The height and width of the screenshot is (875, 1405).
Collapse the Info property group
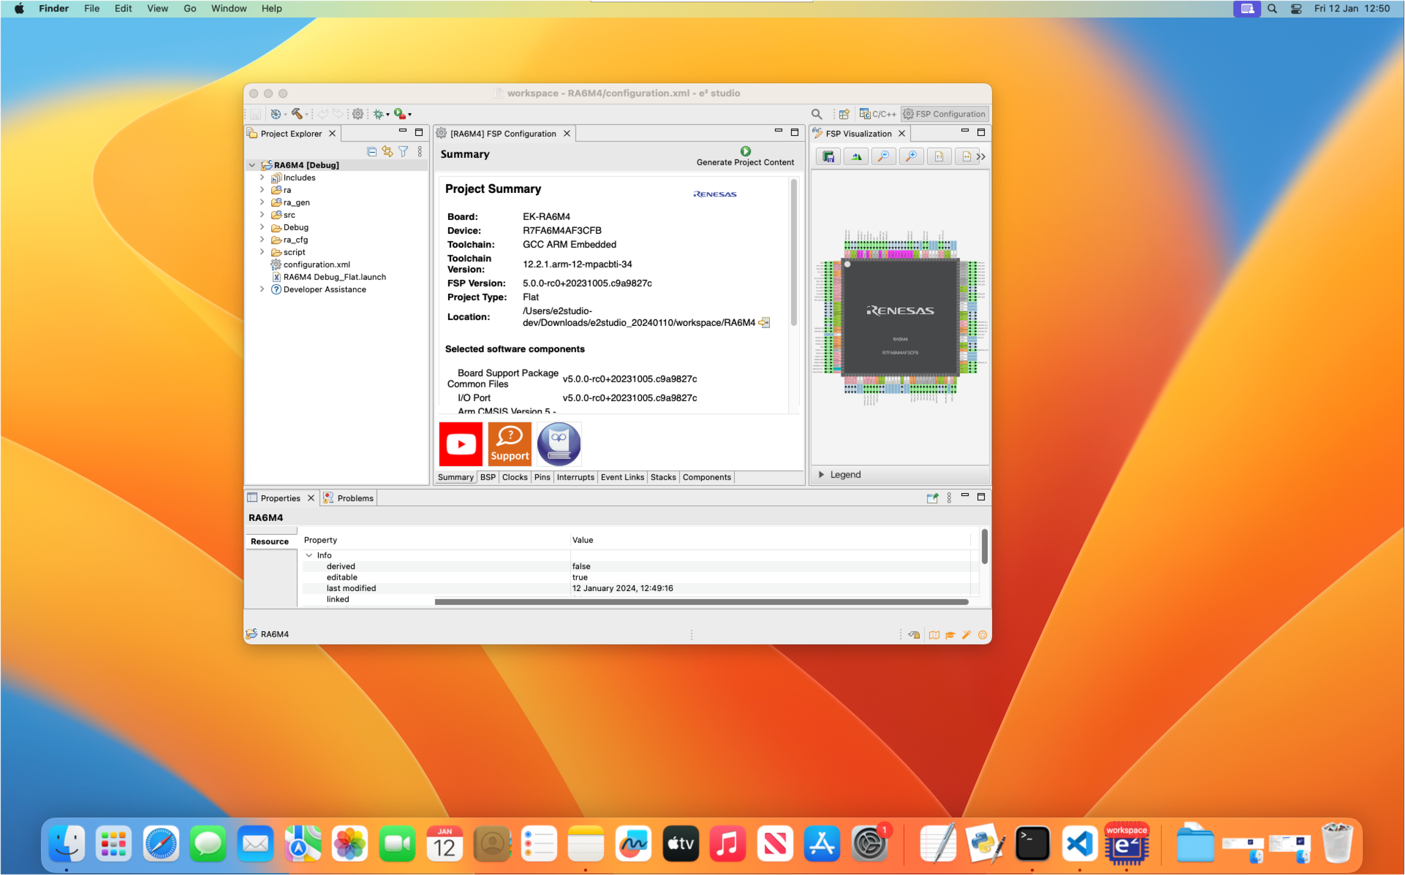[309, 556]
